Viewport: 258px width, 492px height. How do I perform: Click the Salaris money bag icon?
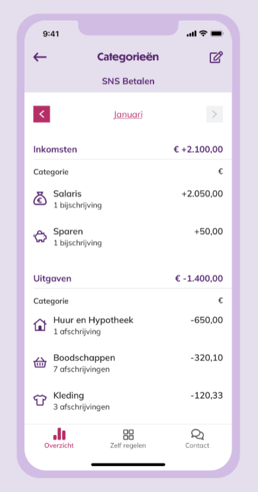click(x=40, y=199)
